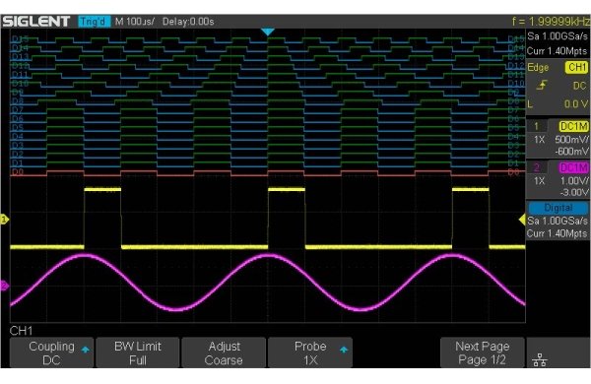
Task: Expand the Coupling menu arrow
Action: (86, 350)
